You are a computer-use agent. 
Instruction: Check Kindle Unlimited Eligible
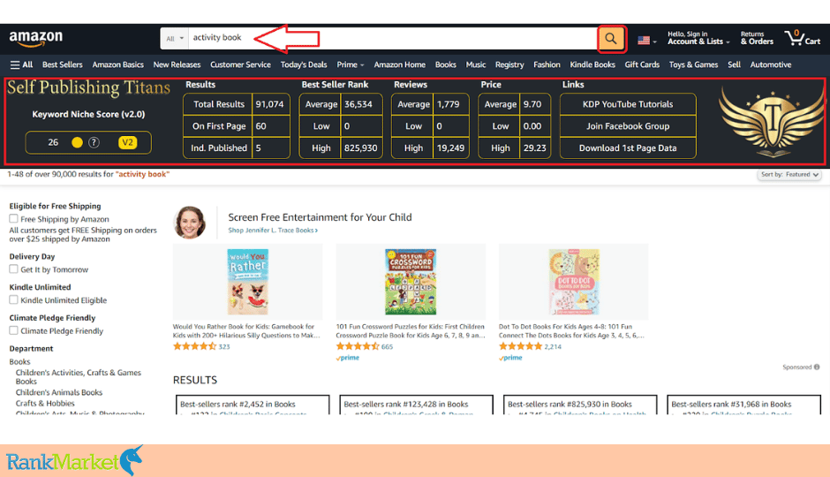tap(14, 299)
